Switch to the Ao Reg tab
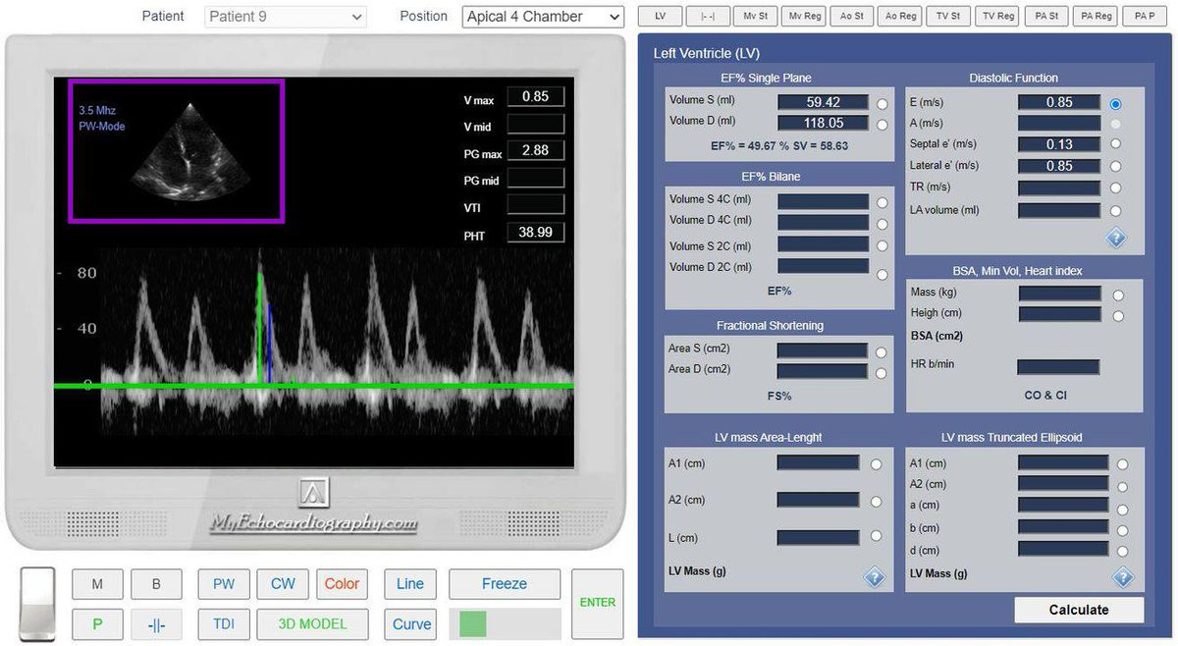 (x=901, y=17)
